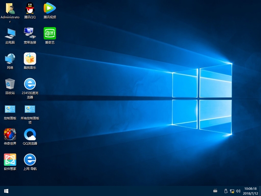Click the taskbar clock showing 10:08:18
The width and height of the screenshot is (261, 196).
pos(250,191)
